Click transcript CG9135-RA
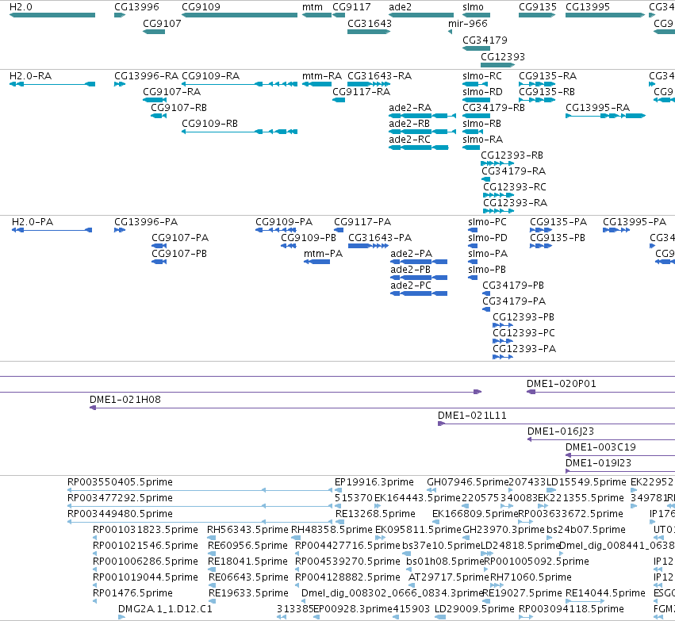The image size is (675, 621). tap(537, 84)
